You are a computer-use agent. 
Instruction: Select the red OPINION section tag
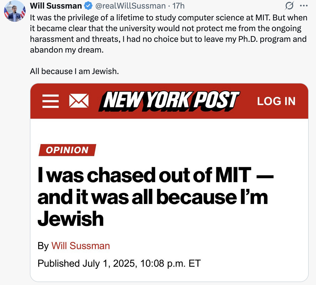coord(67,150)
